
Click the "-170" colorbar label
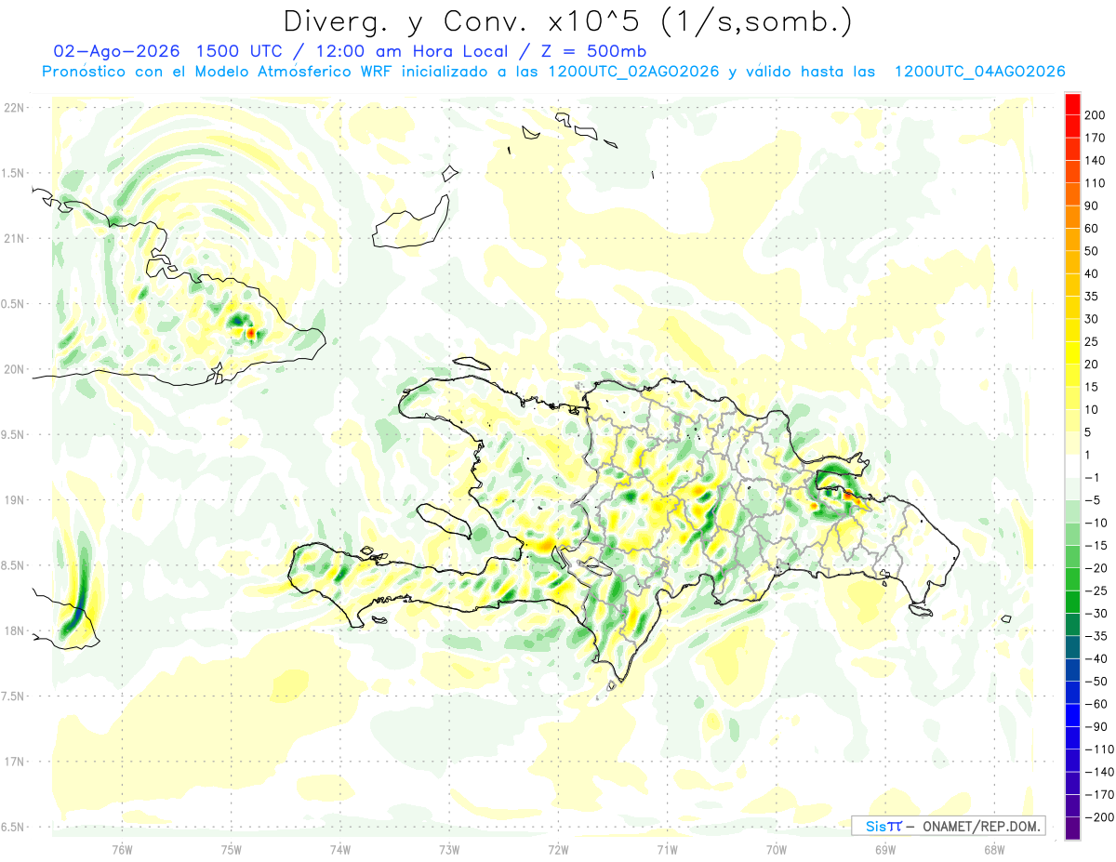[1098, 794]
